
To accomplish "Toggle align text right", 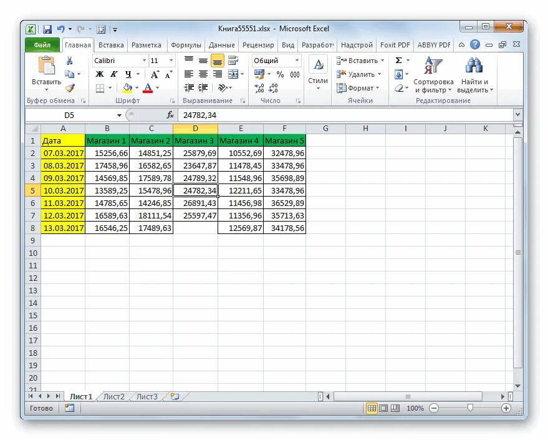I will pos(218,74).
